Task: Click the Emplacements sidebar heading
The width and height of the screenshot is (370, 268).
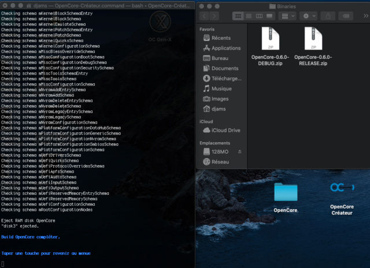Action: point(214,143)
